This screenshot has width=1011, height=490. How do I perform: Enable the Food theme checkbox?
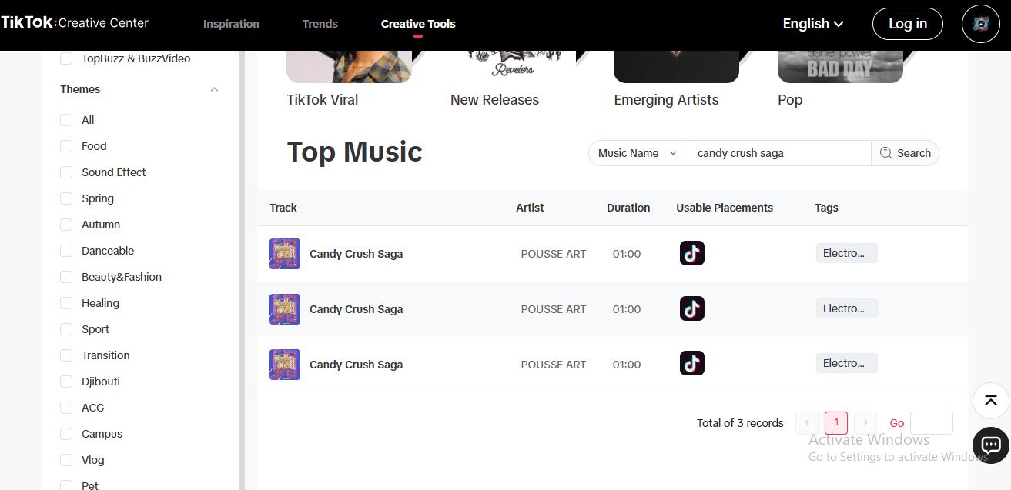tap(66, 146)
